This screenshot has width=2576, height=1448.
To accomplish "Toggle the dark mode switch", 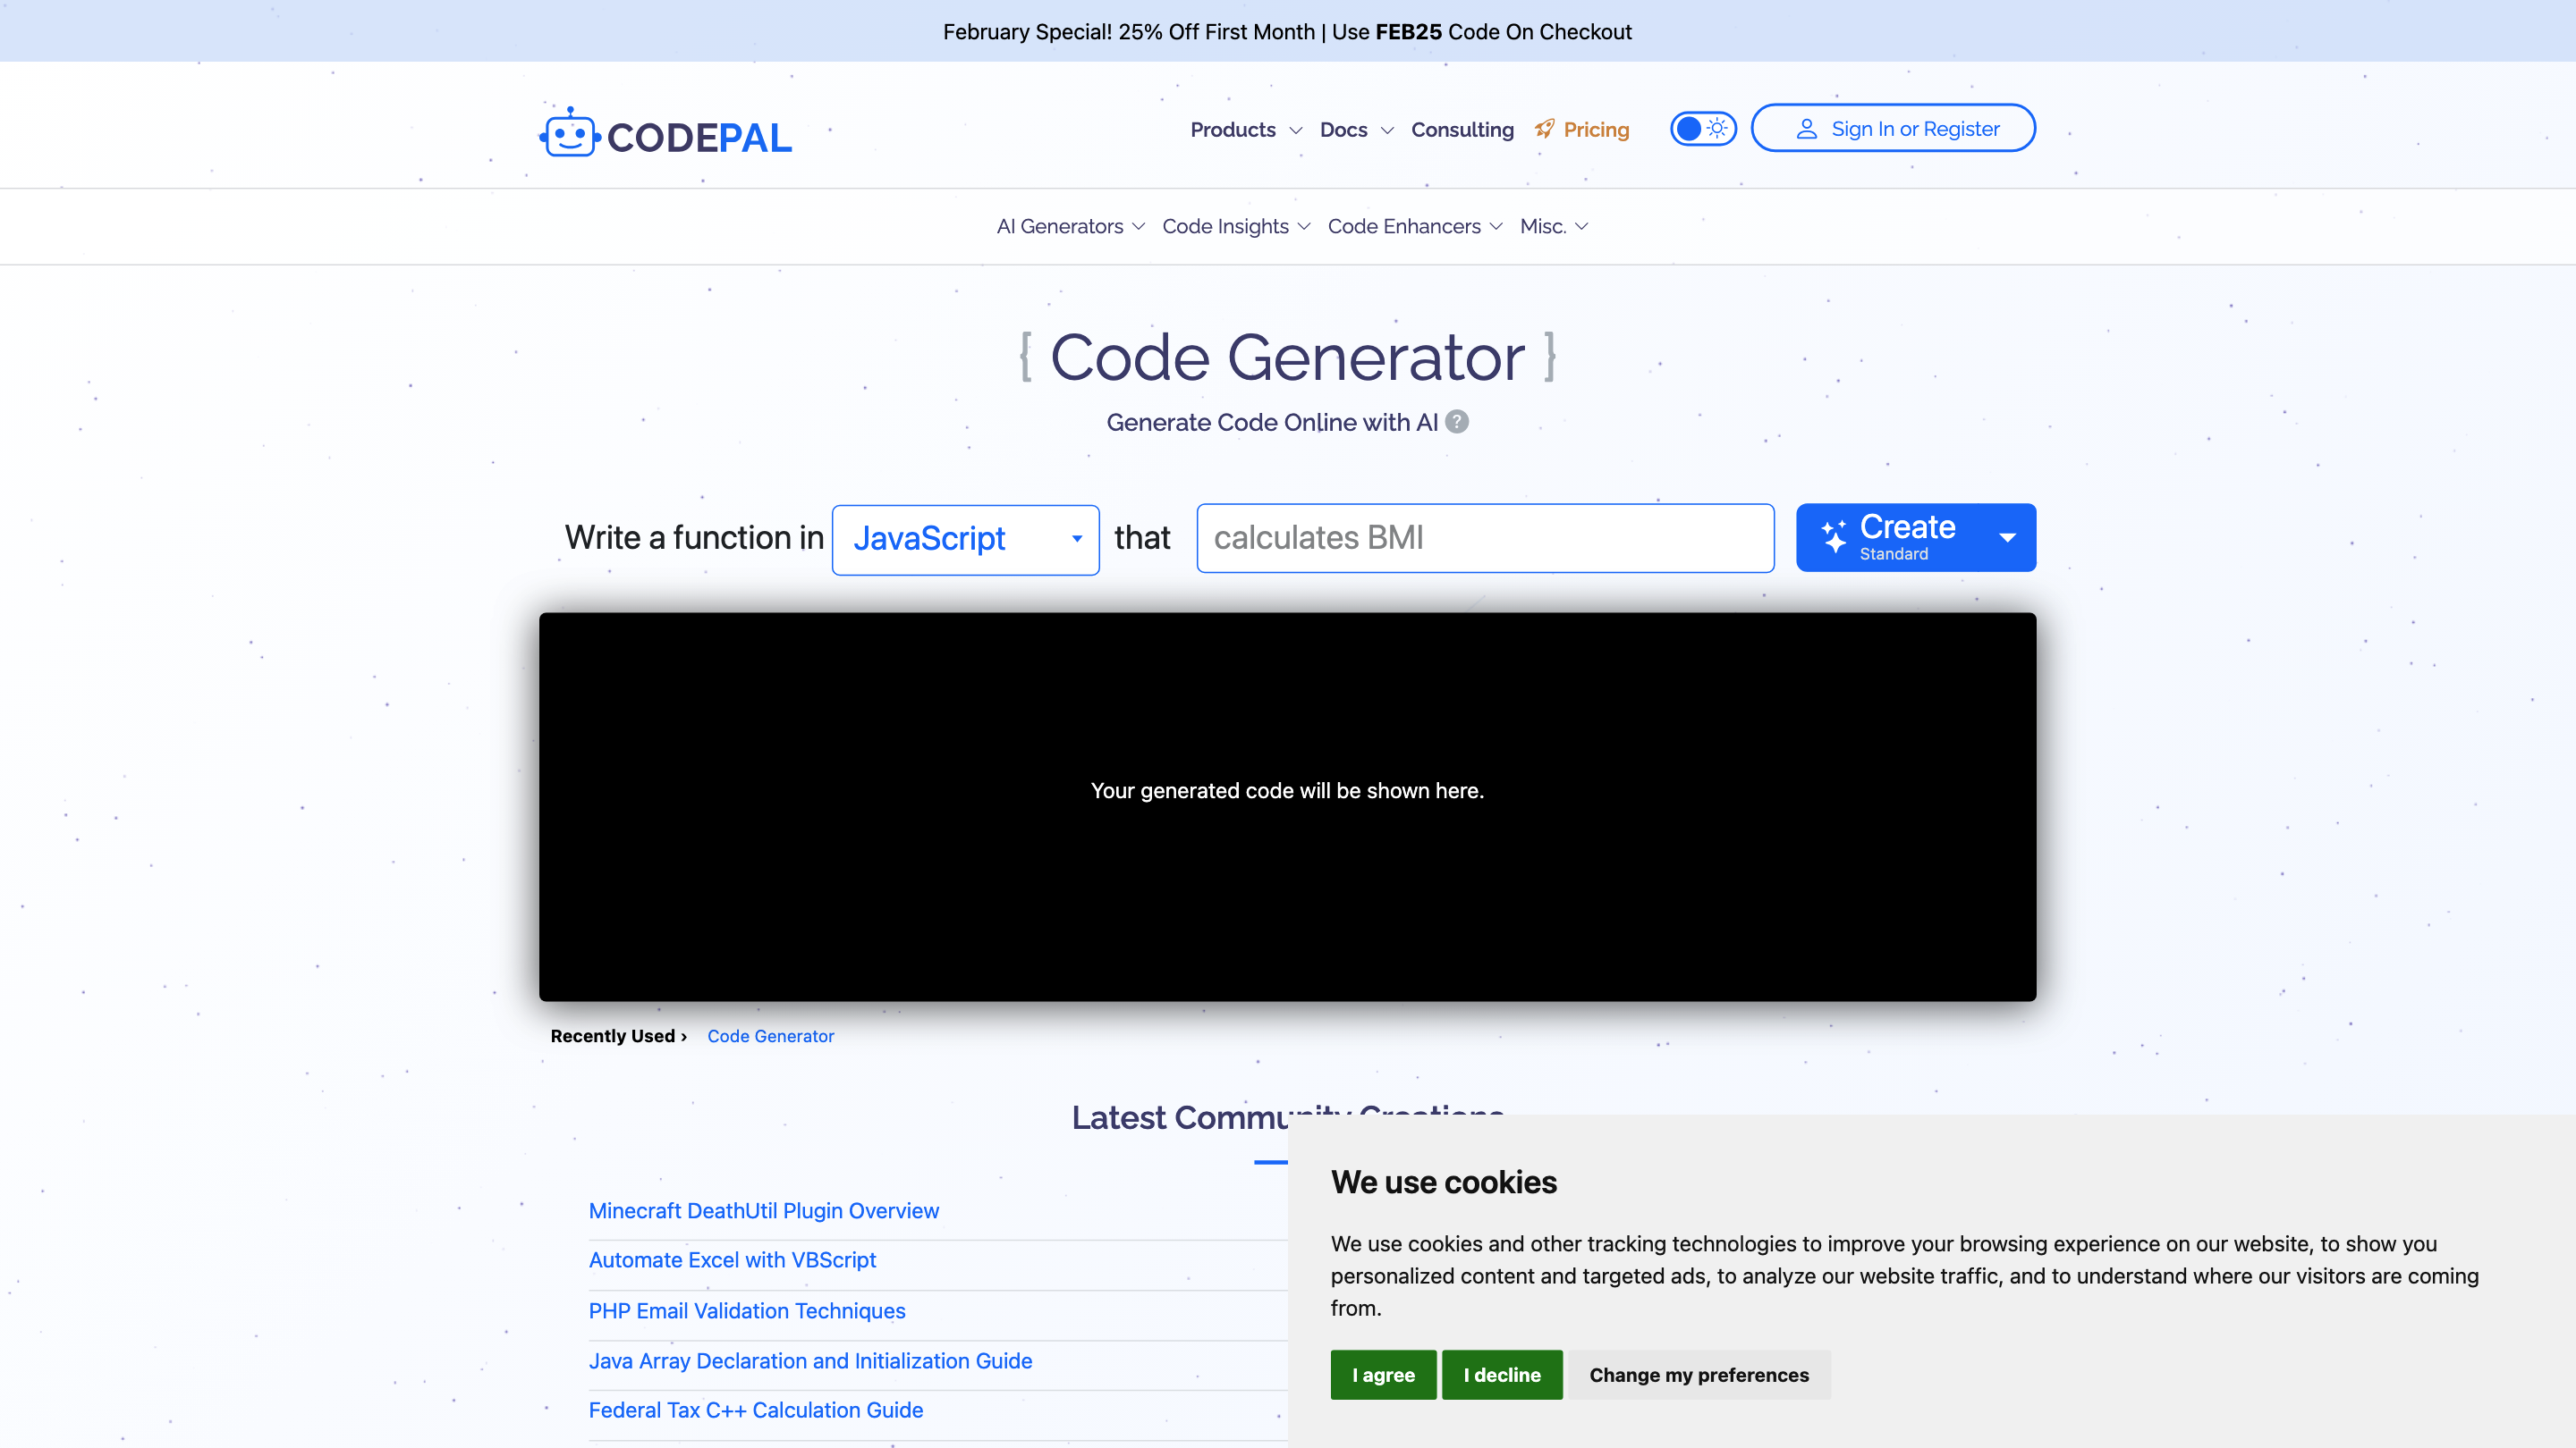I will point(1690,128).
